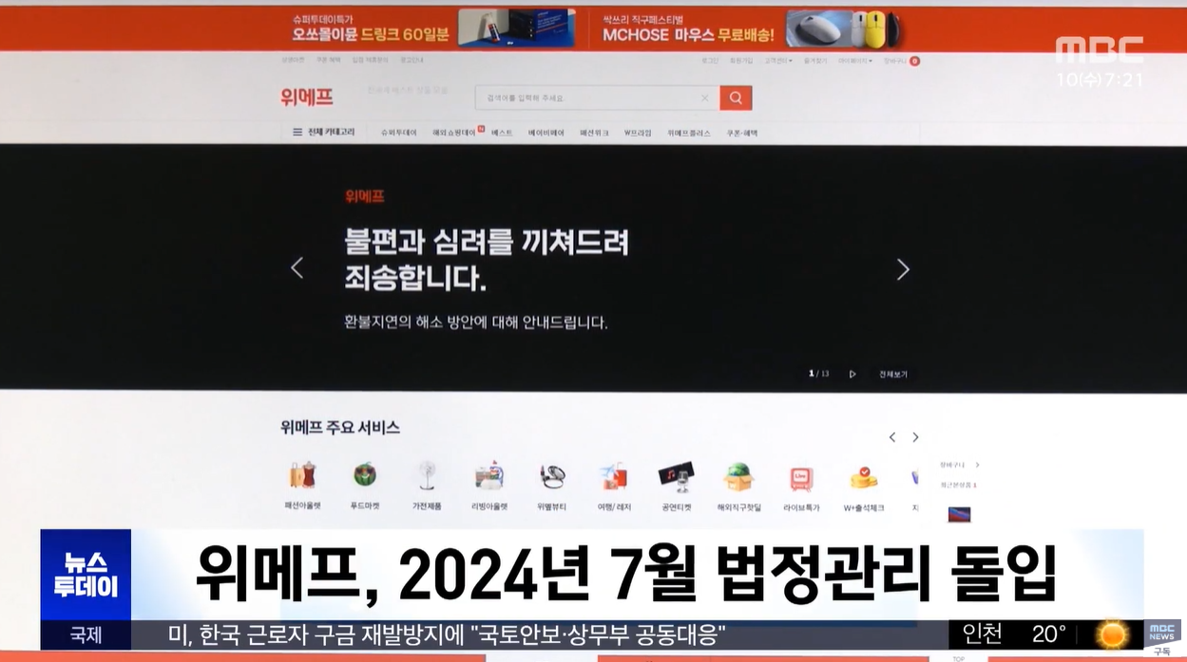1187x662 pixels.
Task: Open the 해외쇼핑데이 menu tab
Action: (454, 133)
